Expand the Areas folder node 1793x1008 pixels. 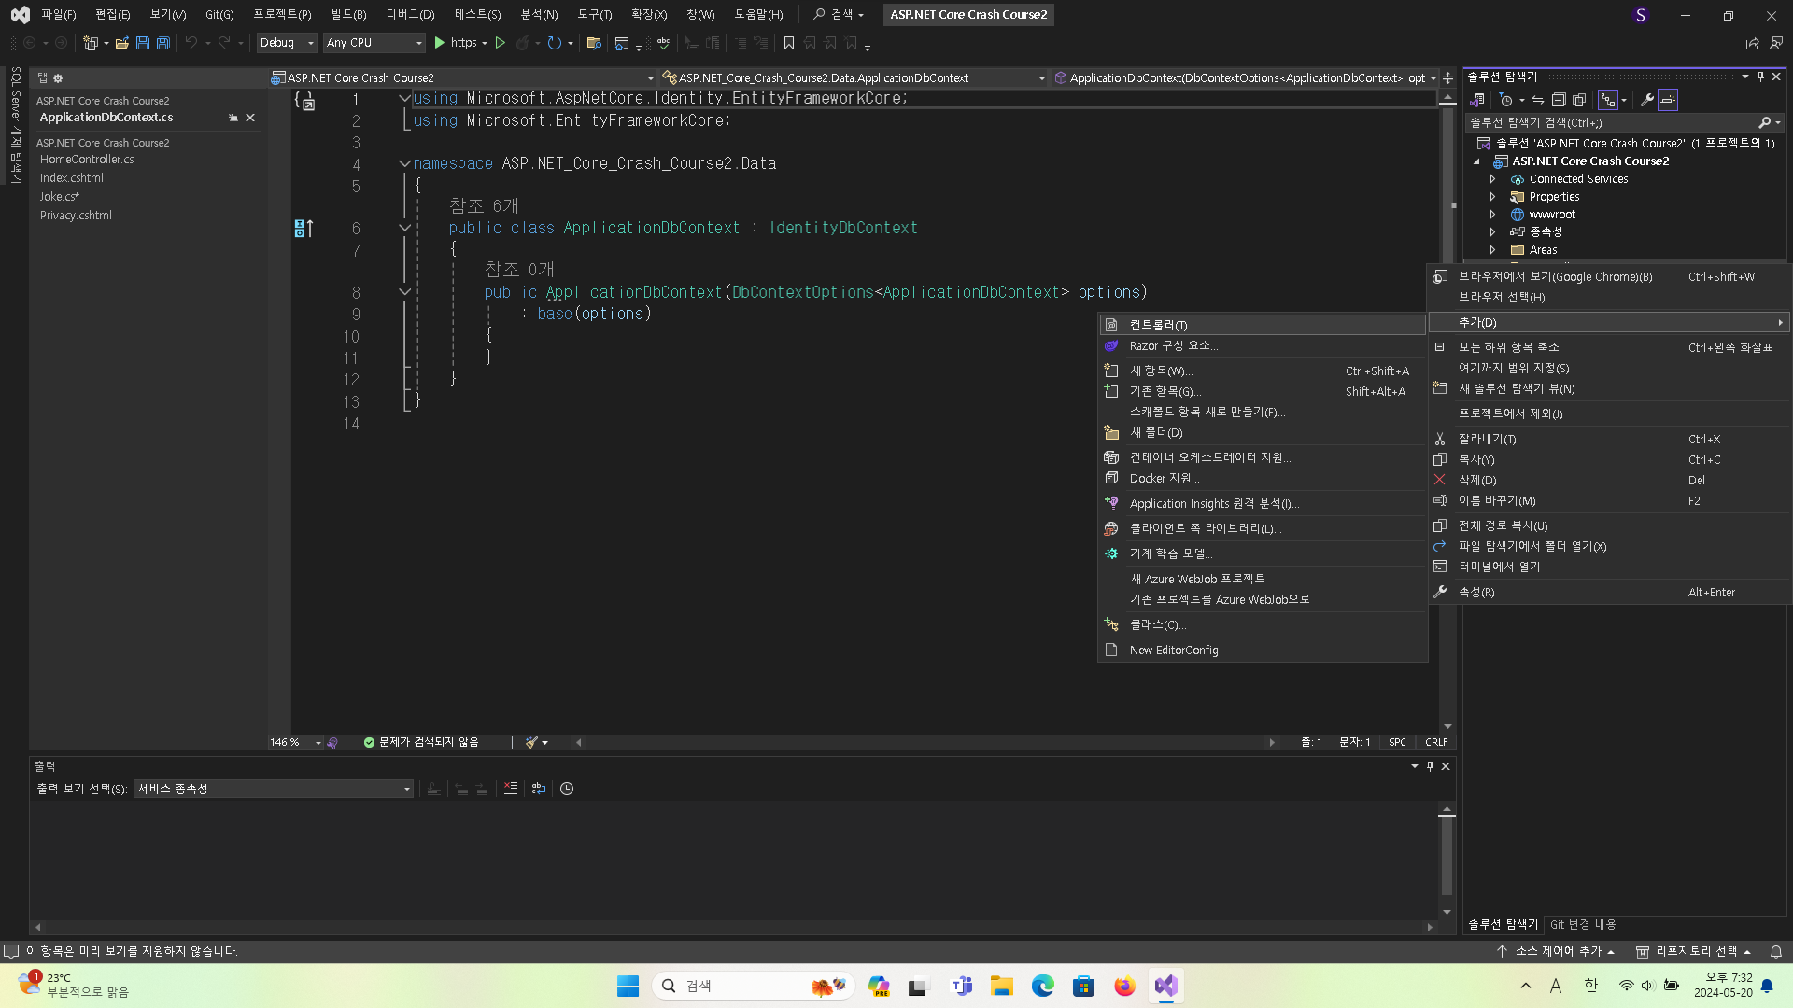[x=1492, y=250]
